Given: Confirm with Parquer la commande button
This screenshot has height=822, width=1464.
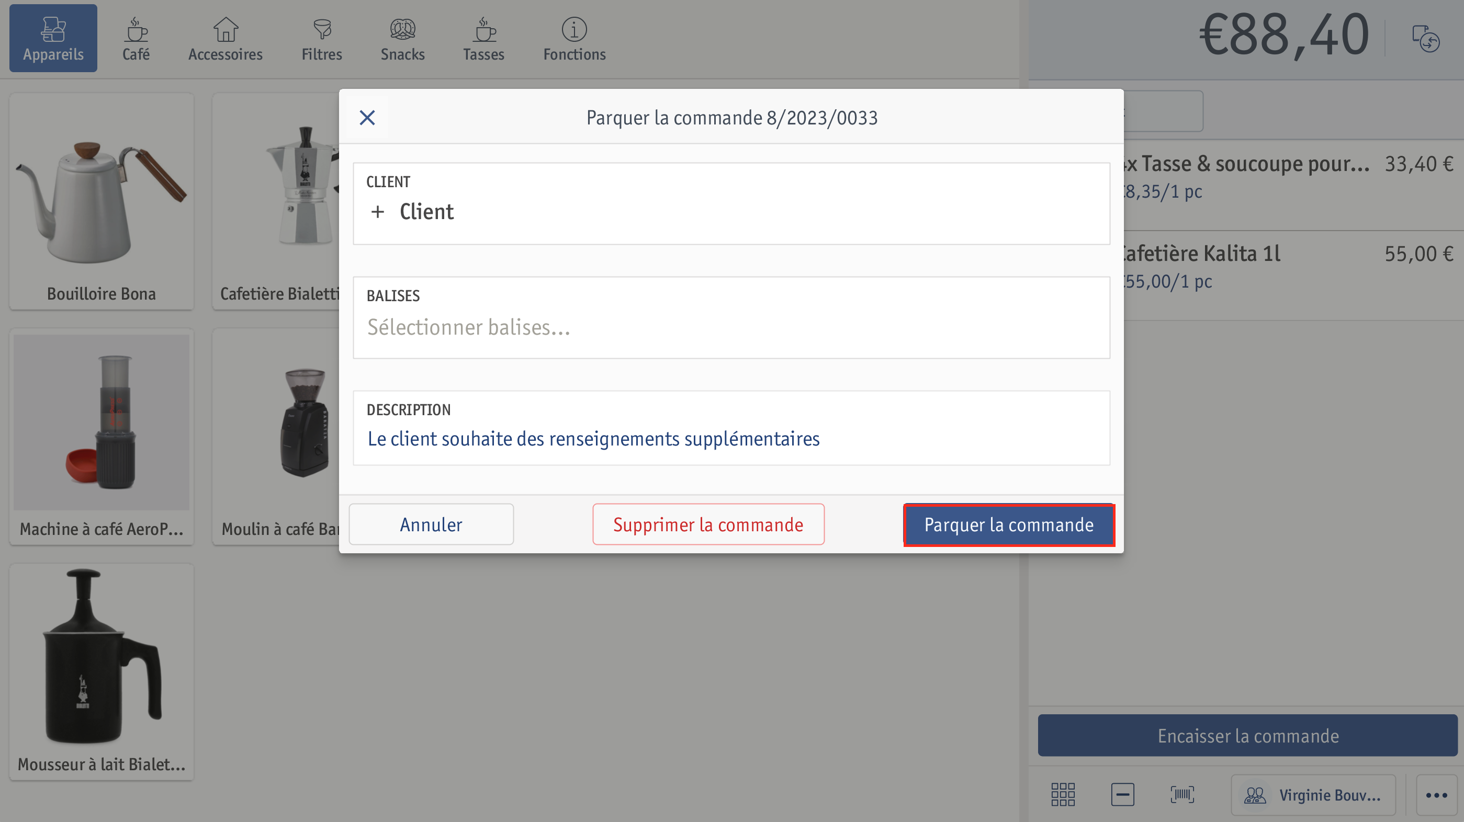Looking at the screenshot, I should click(x=1008, y=524).
